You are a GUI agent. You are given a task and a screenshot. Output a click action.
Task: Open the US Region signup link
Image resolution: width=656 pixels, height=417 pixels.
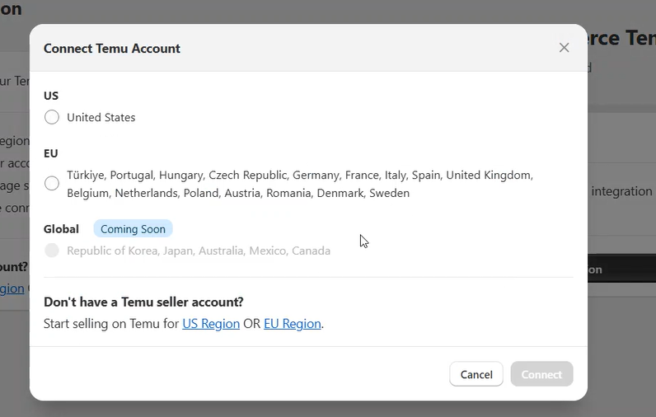[211, 324]
